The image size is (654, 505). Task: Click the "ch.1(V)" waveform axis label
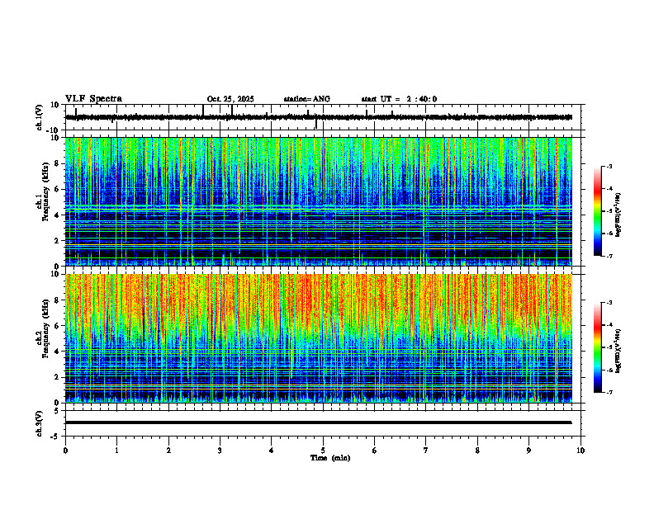40,117
